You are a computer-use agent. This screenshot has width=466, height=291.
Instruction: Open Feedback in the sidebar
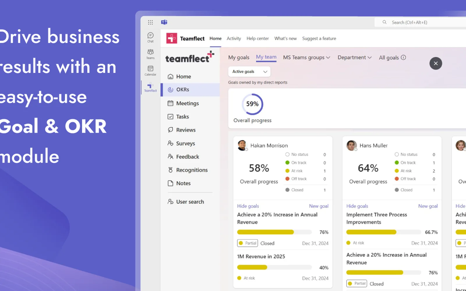[190, 157]
